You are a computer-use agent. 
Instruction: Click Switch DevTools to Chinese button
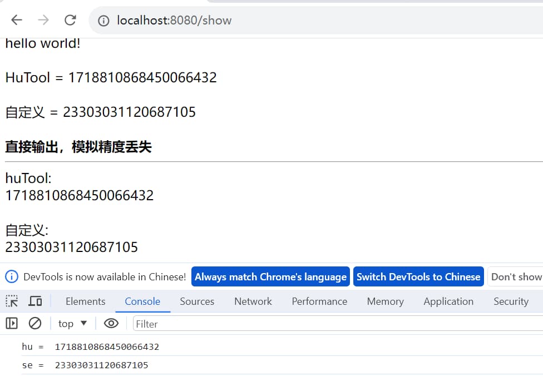pos(418,276)
